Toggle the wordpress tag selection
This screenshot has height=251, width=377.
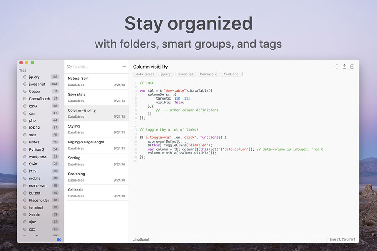coord(26,156)
